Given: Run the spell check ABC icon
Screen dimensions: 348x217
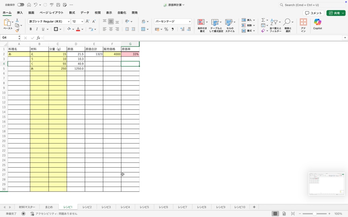Looking at the screenshot, I should point(52,5).
